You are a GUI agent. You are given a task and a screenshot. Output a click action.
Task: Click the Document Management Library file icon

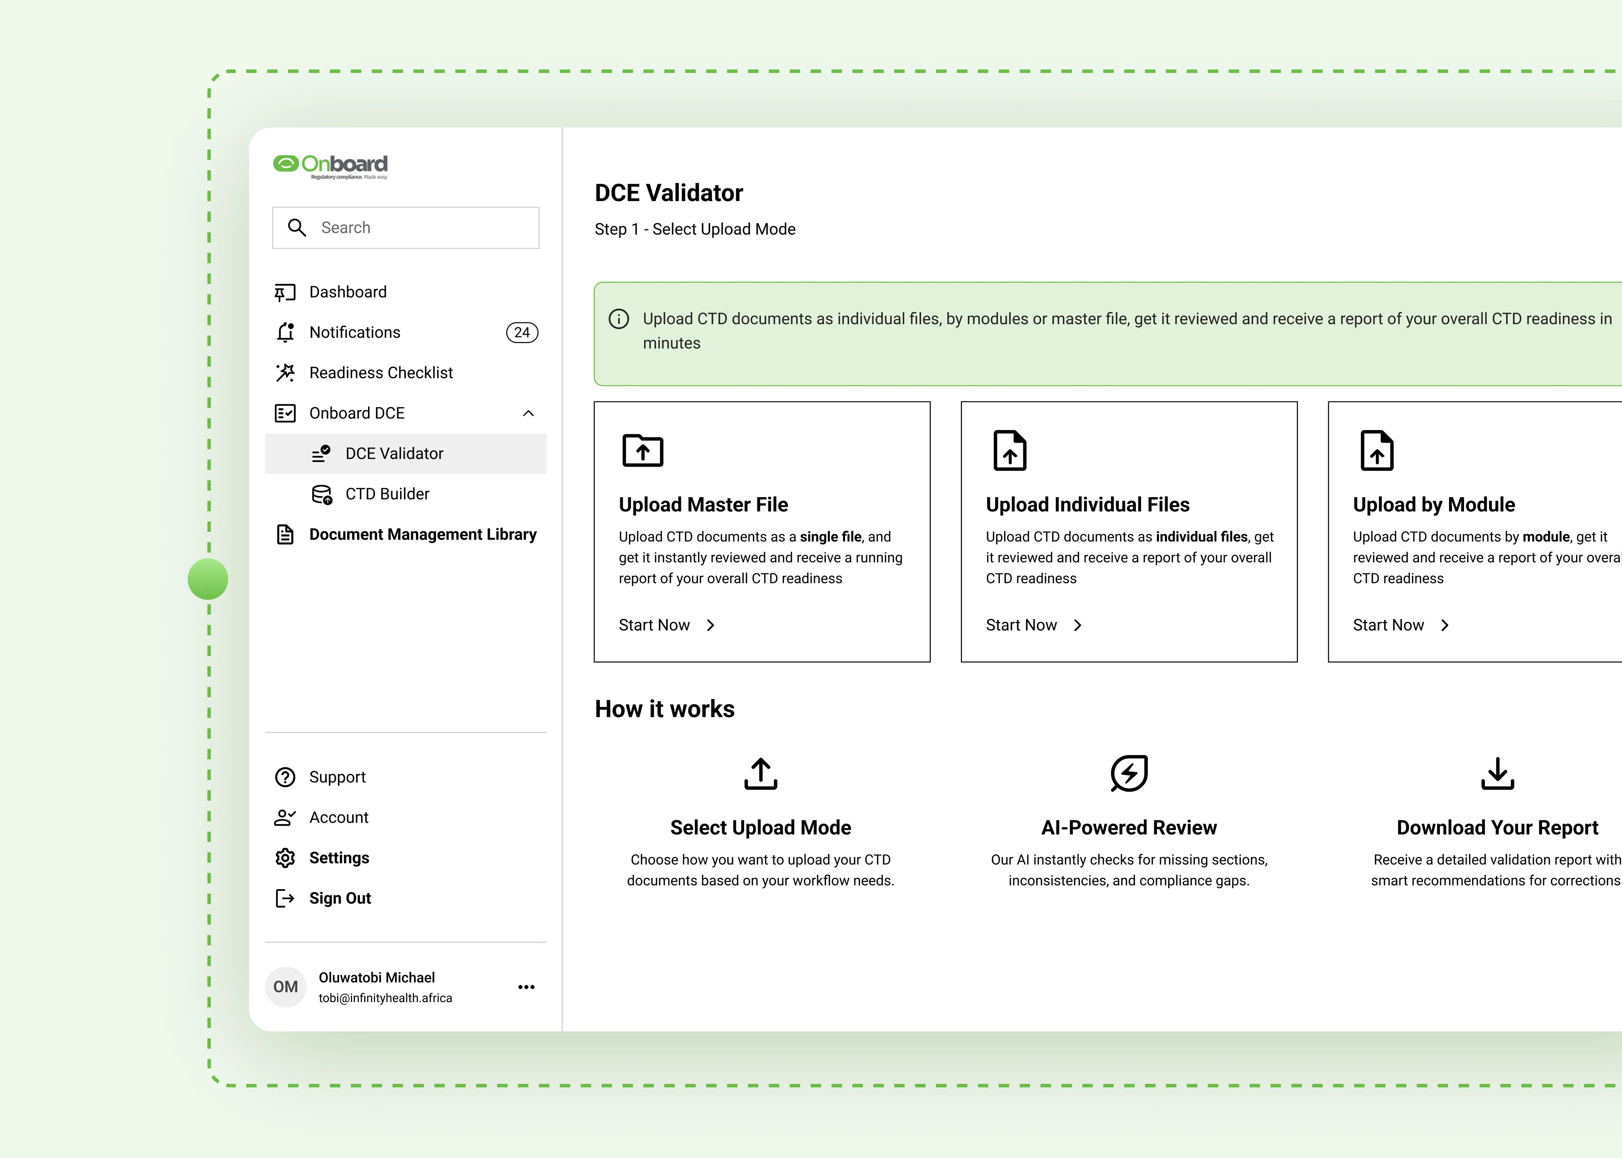(x=285, y=535)
